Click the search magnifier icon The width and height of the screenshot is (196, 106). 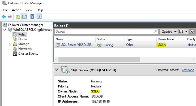coord(156,32)
